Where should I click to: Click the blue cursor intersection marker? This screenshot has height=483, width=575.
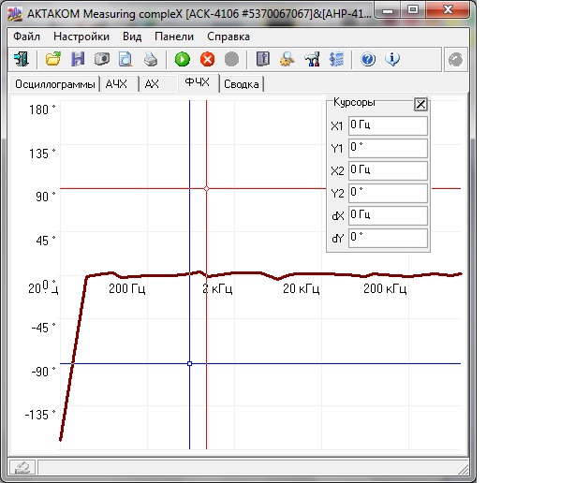tap(189, 363)
